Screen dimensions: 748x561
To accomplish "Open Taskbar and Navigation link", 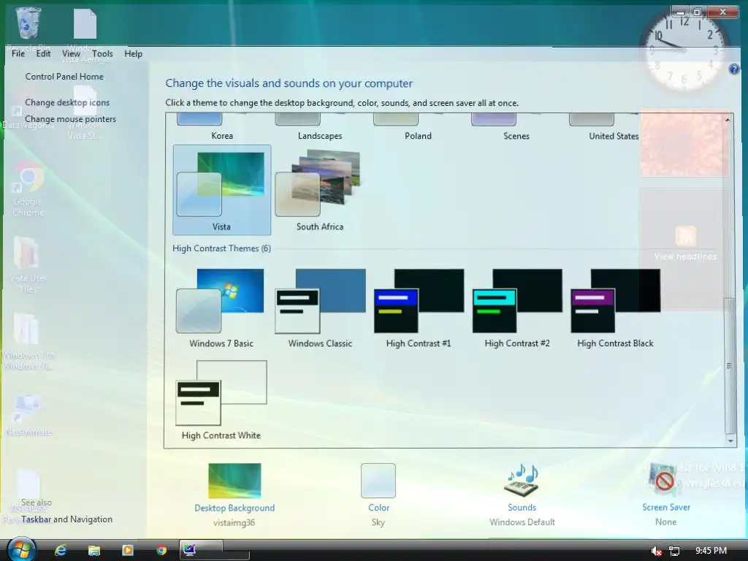I will pos(66,519).
